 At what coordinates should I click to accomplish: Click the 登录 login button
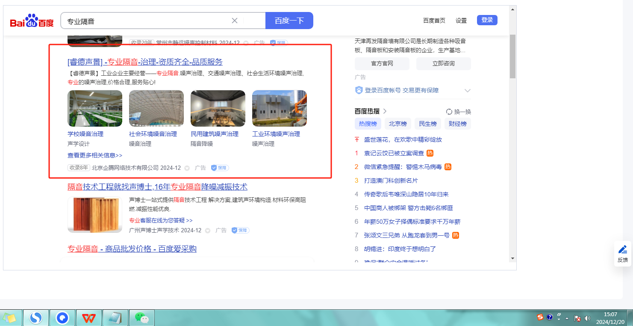coord(487,20)
